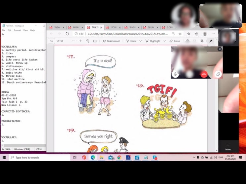Open Notepad File menu
Screen dimensions: 246x184
(4, 30)
